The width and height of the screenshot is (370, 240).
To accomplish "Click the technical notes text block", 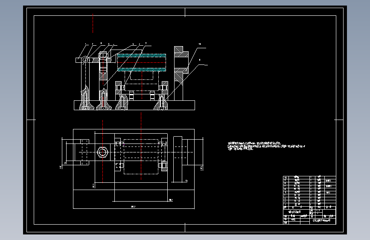I will pyautogui.click(x=266, y=146).
